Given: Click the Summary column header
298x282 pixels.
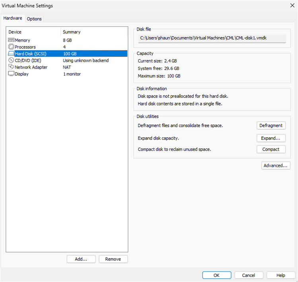Looking at the screenshot, I should click(72, 32).
